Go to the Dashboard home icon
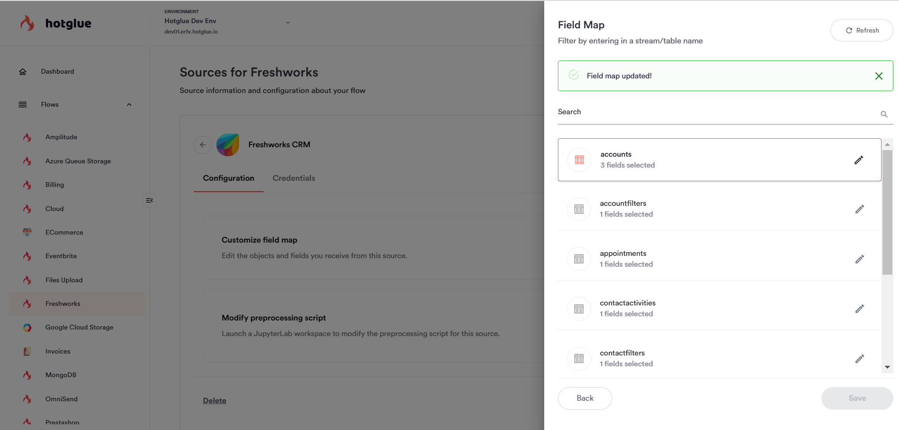Screen dimensions: 899x430 [23, 72]
